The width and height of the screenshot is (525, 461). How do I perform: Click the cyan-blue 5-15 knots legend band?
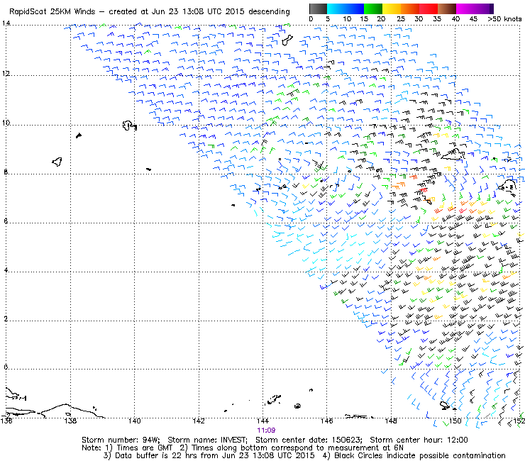(x=346, y=9)
